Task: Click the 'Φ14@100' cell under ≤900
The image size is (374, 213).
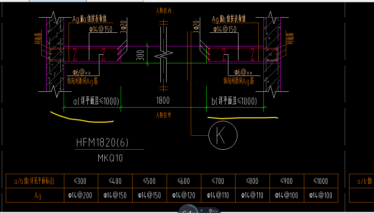Action: coord(287,195)
